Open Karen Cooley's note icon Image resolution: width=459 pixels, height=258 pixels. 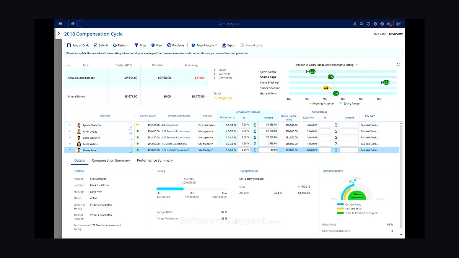click(x=131, y=131)
